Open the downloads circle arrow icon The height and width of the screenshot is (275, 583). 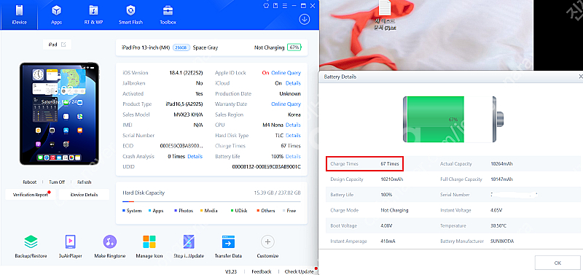305,20
